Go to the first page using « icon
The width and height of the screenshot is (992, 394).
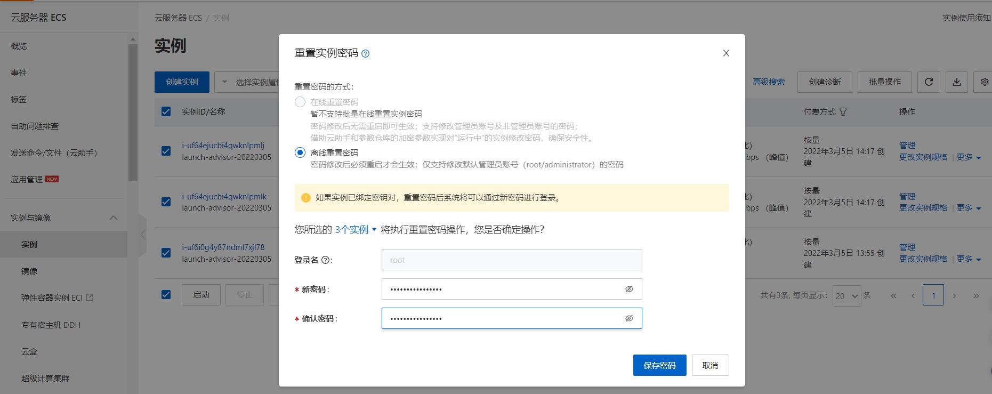tap(893, 295)
